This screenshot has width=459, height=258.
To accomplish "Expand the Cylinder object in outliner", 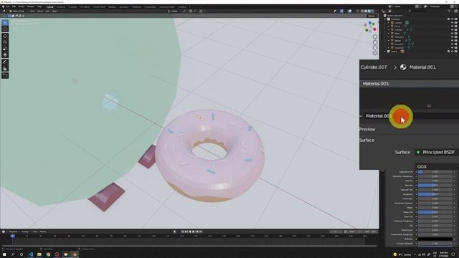I will coord(389,30).
